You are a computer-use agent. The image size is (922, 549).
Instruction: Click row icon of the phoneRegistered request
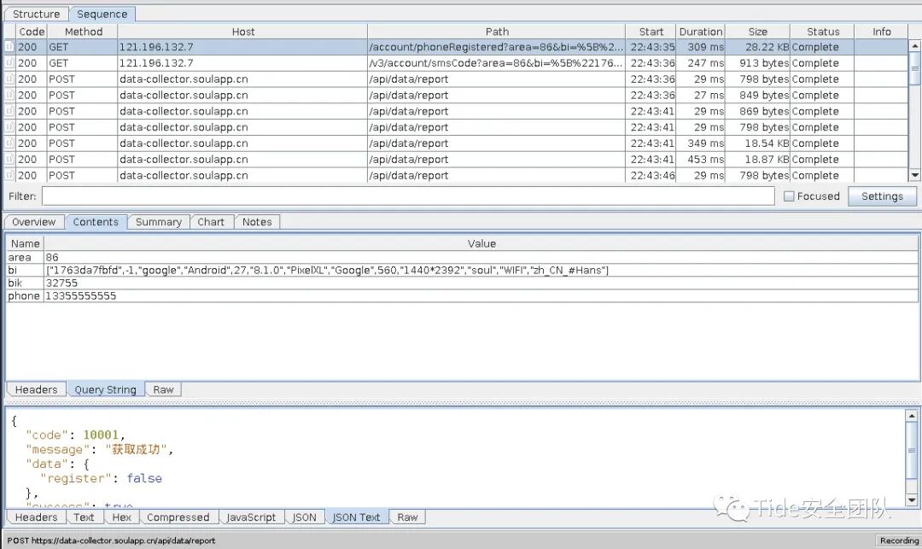tap(9, 47)
